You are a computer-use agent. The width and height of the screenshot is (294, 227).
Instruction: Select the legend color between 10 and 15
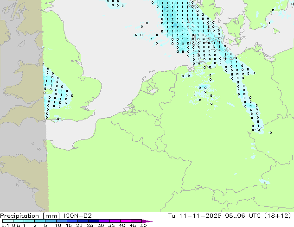62,221
